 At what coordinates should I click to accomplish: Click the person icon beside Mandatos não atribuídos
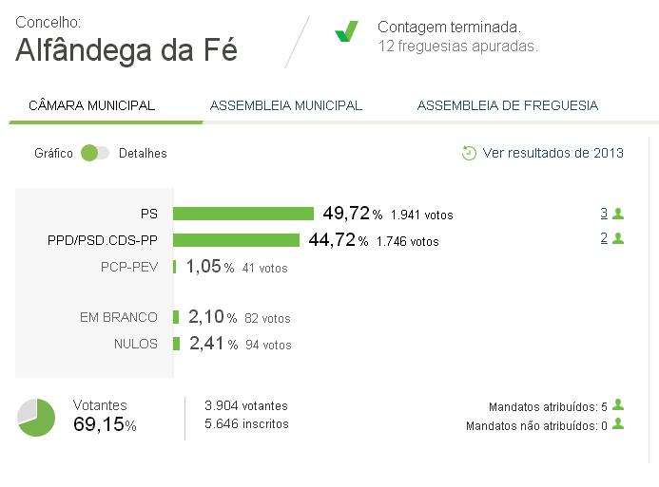pyautogui.click(x=618, y=423)
